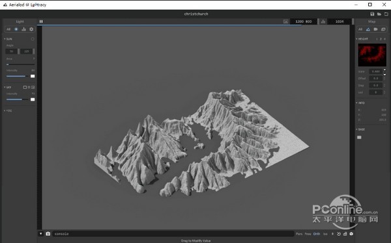Open a file with the folder icon
Viewport: 391px width, 243px height.
(379, 14)
